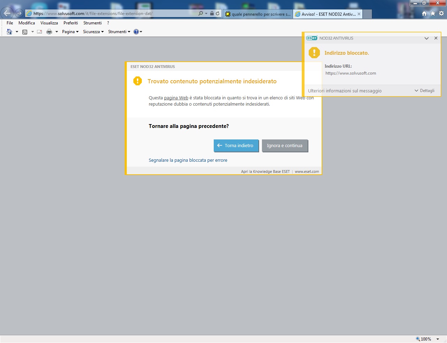Open the Strumenti menu in the menu bar
This screenshot has width=447, height=343.
pyautogui.click(x=93, y=23)
